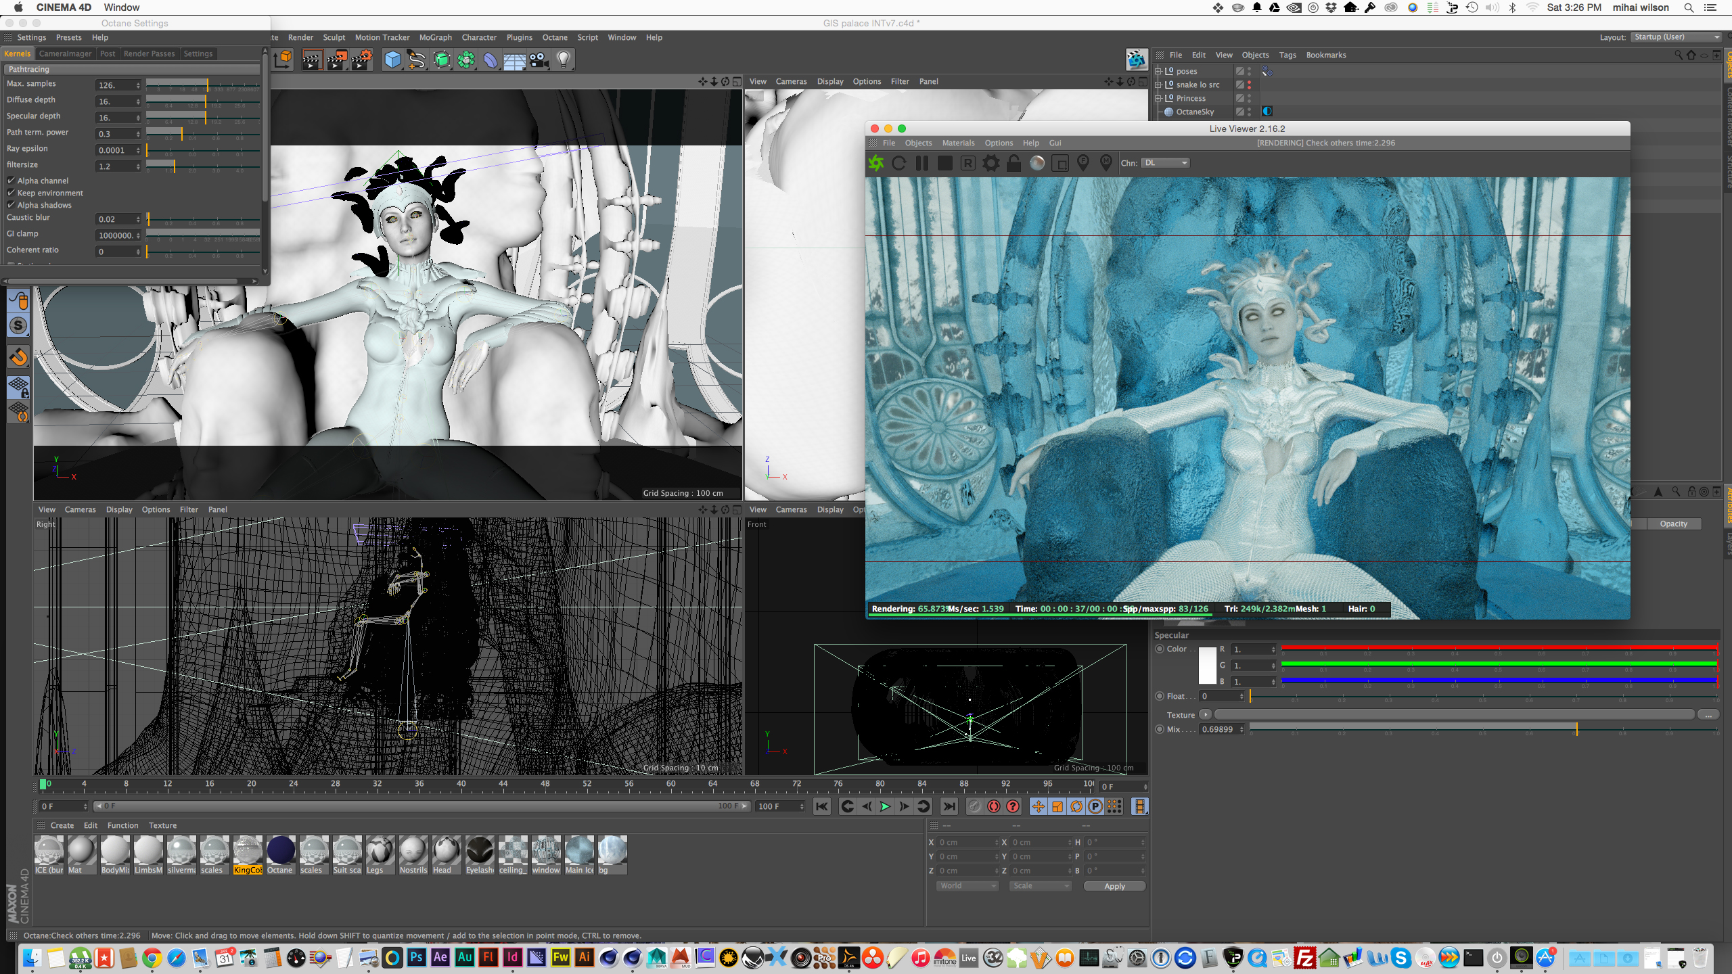Toggle autokeying red circle button
The height and width of the screenshot is (974, 1732).
tap(994, 806)
